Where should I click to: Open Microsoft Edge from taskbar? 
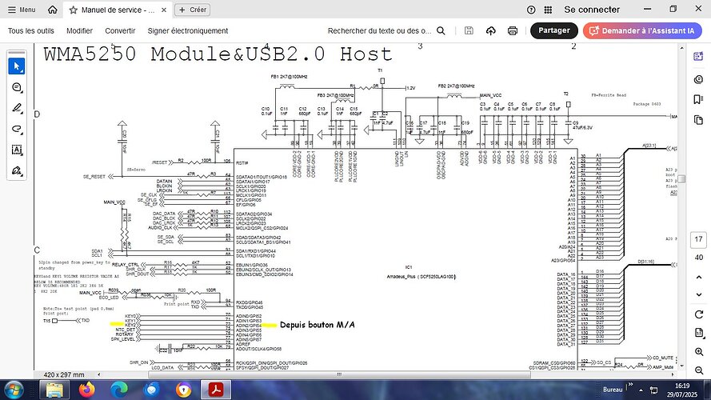click(119, 390)
